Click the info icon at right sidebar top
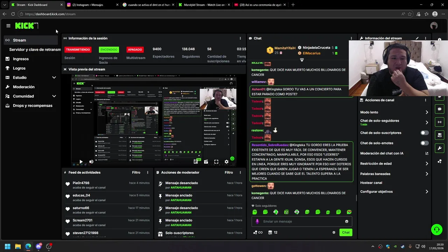This screenshot has width=448, height=252. (x=440, y=40)
